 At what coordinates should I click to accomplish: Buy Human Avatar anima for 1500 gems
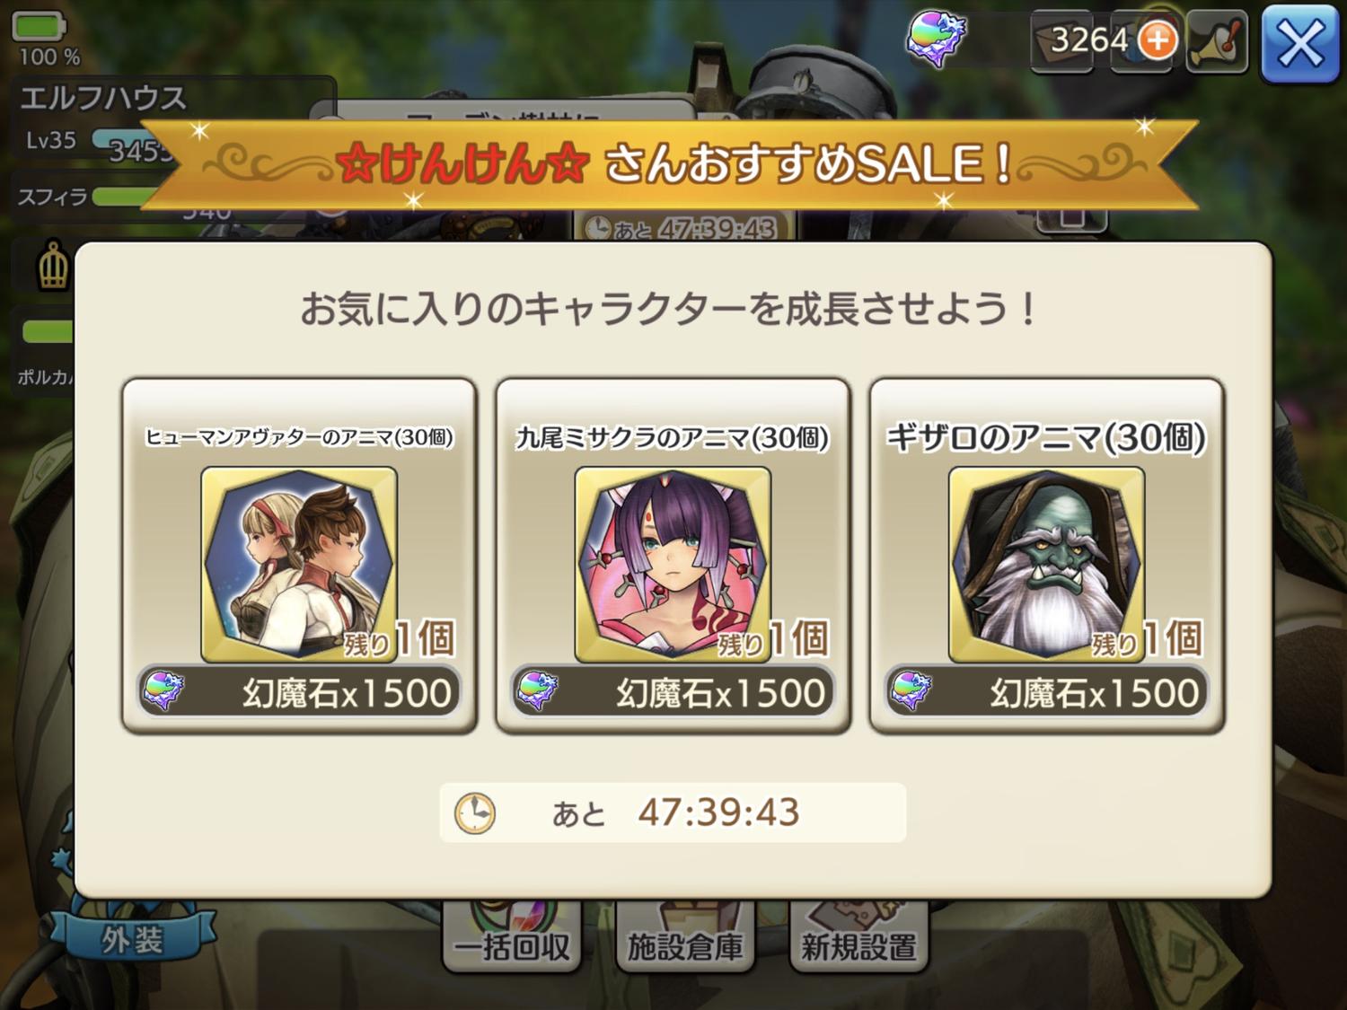(299, 692)
